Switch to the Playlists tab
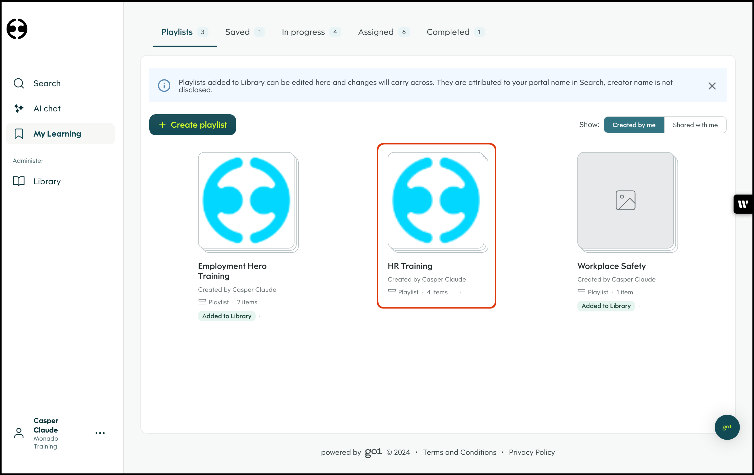The height and width of the screenshot is (475, 754). click(x=185, y=32)
